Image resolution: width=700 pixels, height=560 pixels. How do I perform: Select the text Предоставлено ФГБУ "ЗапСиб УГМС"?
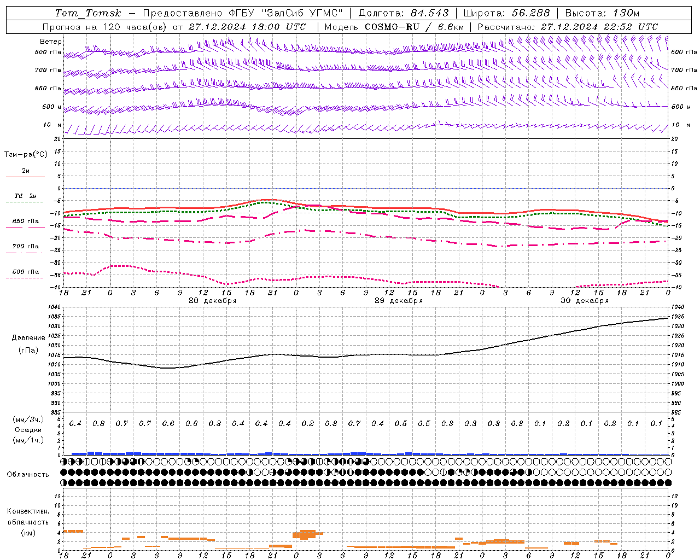[x=242, y=13]
